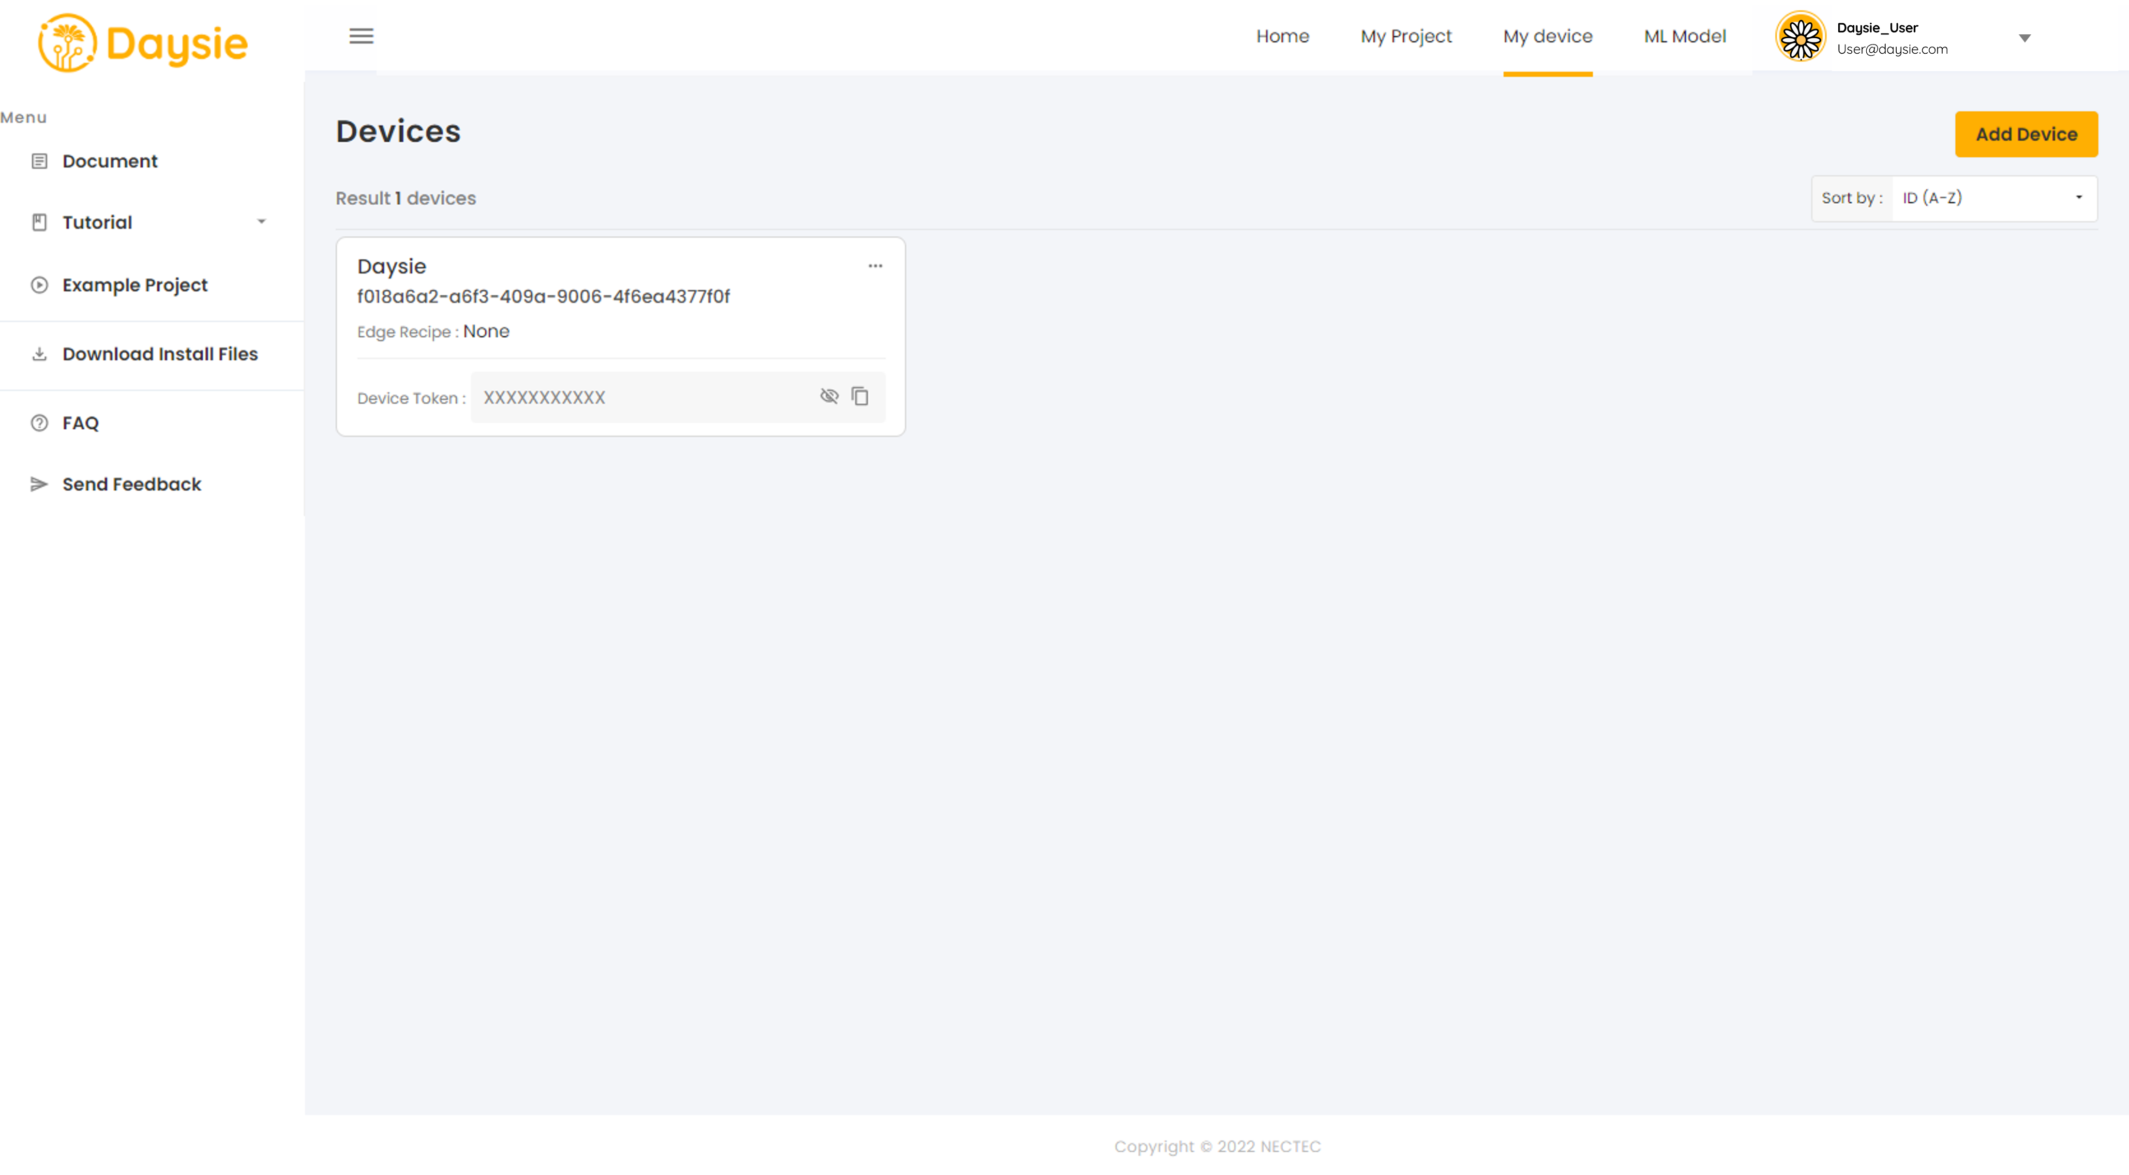Open Document from the sidebar menu
Screen dimensions: 2129x1175
coord(110,161)
